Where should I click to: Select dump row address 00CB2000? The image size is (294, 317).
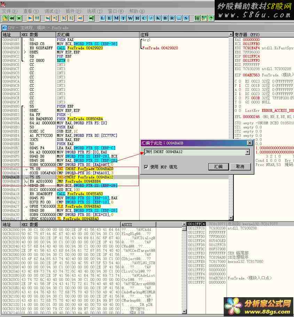[x=11, y=230]
